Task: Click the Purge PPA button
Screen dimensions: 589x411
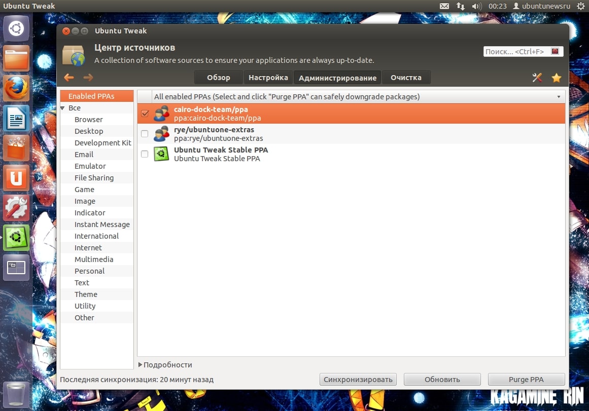Action: pos(526,380)
